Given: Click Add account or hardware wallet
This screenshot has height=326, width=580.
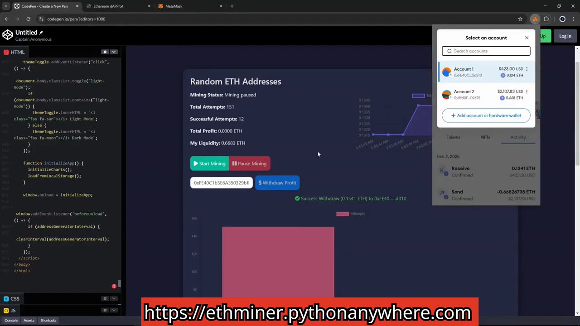Looking at the screenshot, I should tap(486, 115).
